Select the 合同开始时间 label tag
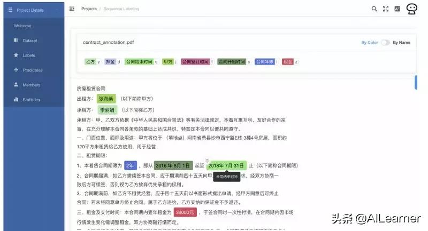Viewport: 428px width, 231px height. pyautogui.click(x=232, y=62)
